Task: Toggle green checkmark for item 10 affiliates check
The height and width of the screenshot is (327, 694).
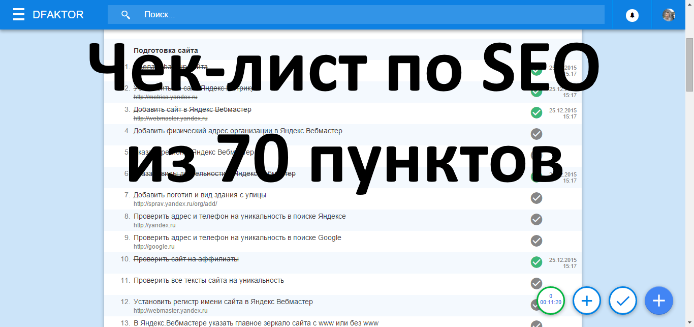Action: (x=537, y=262)
